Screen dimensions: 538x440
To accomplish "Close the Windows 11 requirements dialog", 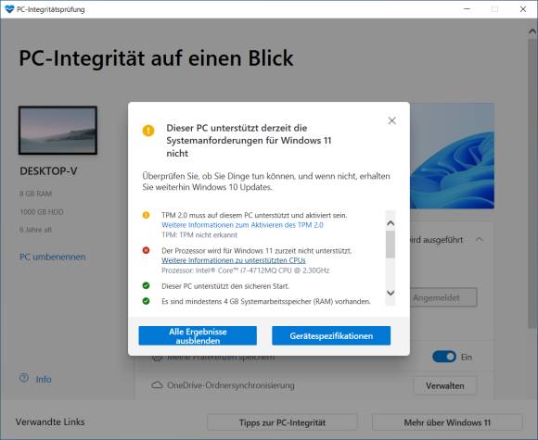I will tap(391, 120).
